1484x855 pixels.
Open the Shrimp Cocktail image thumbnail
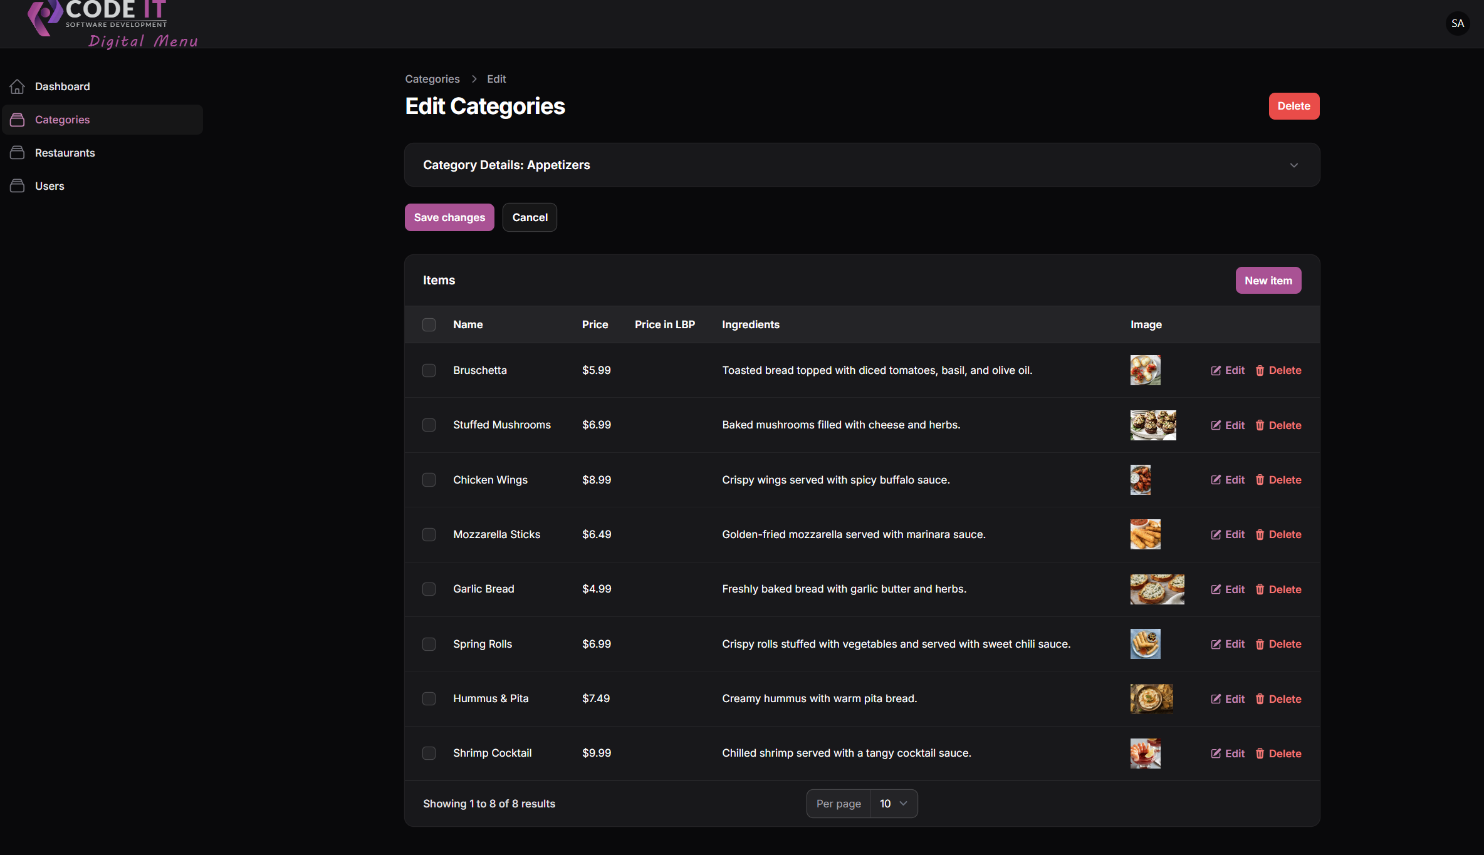(x=1145, y=754)
